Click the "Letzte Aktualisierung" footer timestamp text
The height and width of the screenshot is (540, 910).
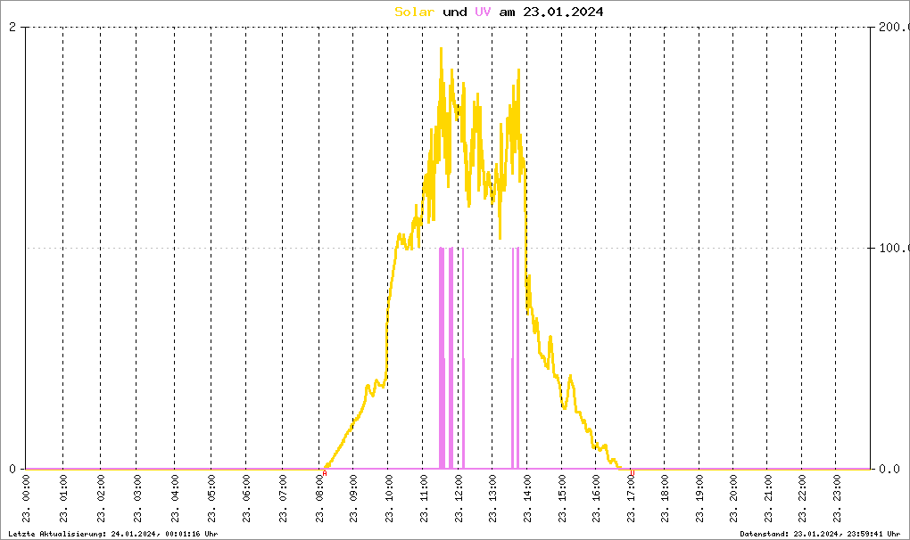pos(113,534)
